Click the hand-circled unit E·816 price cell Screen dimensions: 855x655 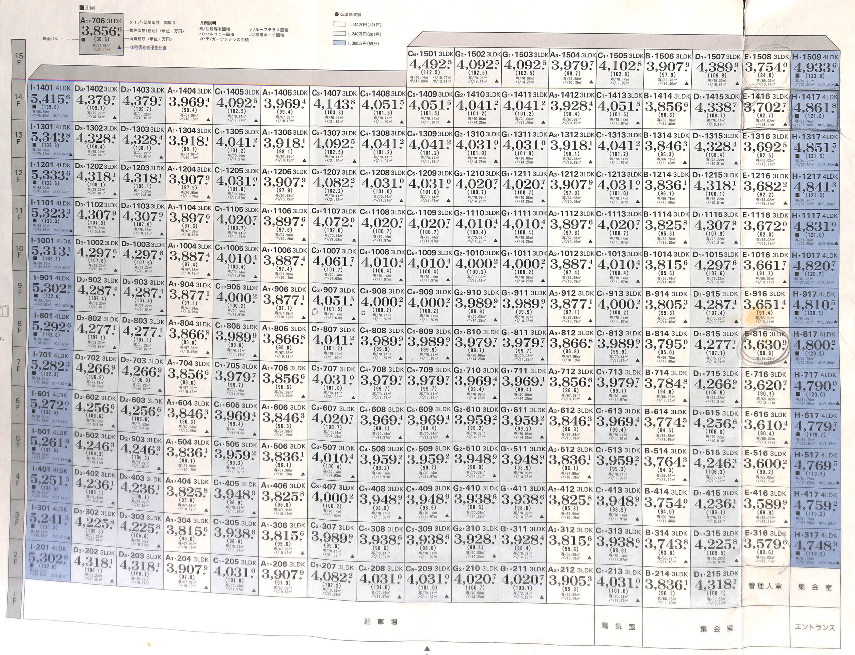coord(765,345)
